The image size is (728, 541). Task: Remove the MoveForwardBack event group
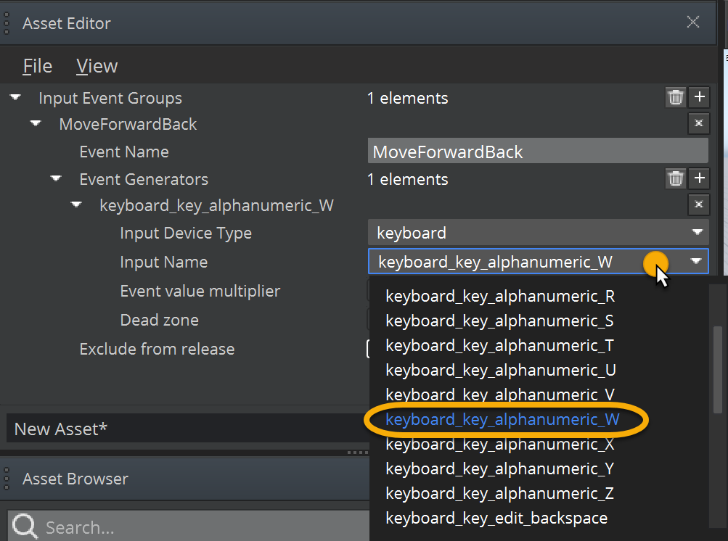coord(698,124)
